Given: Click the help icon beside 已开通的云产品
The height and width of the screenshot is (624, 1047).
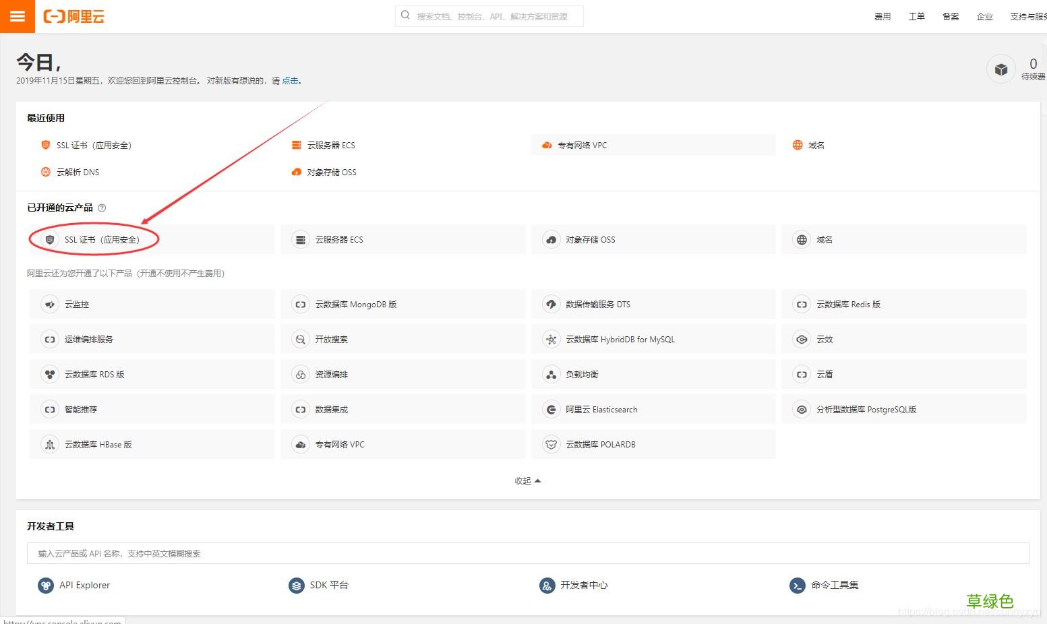Looking at the screenshot, I should [102, 208].
